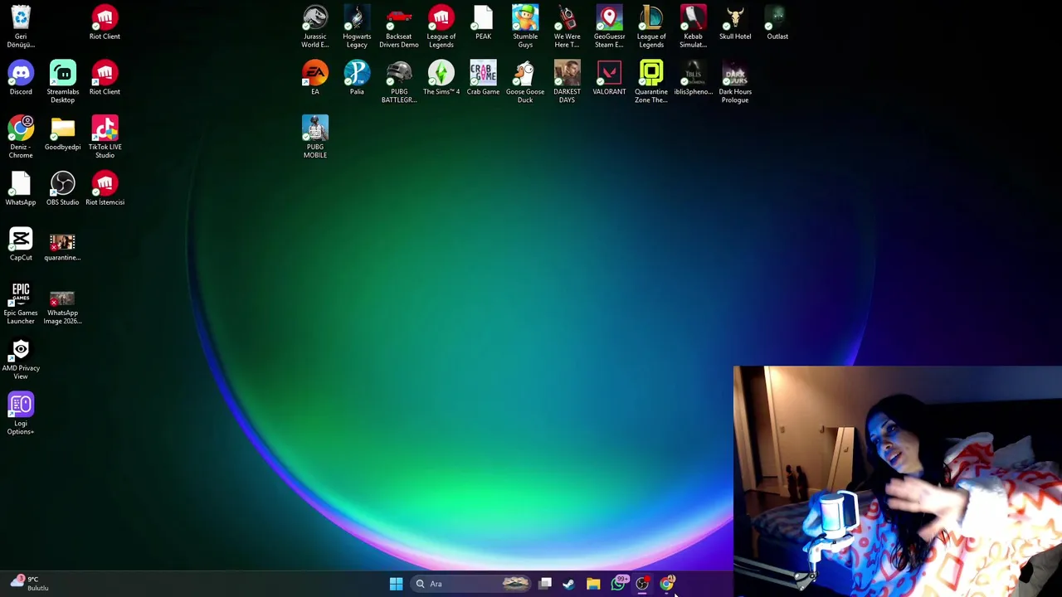Viewport: 1062px width, 597px height.
Task: Switch to Chrome on the taskbar
Action: 666,584
